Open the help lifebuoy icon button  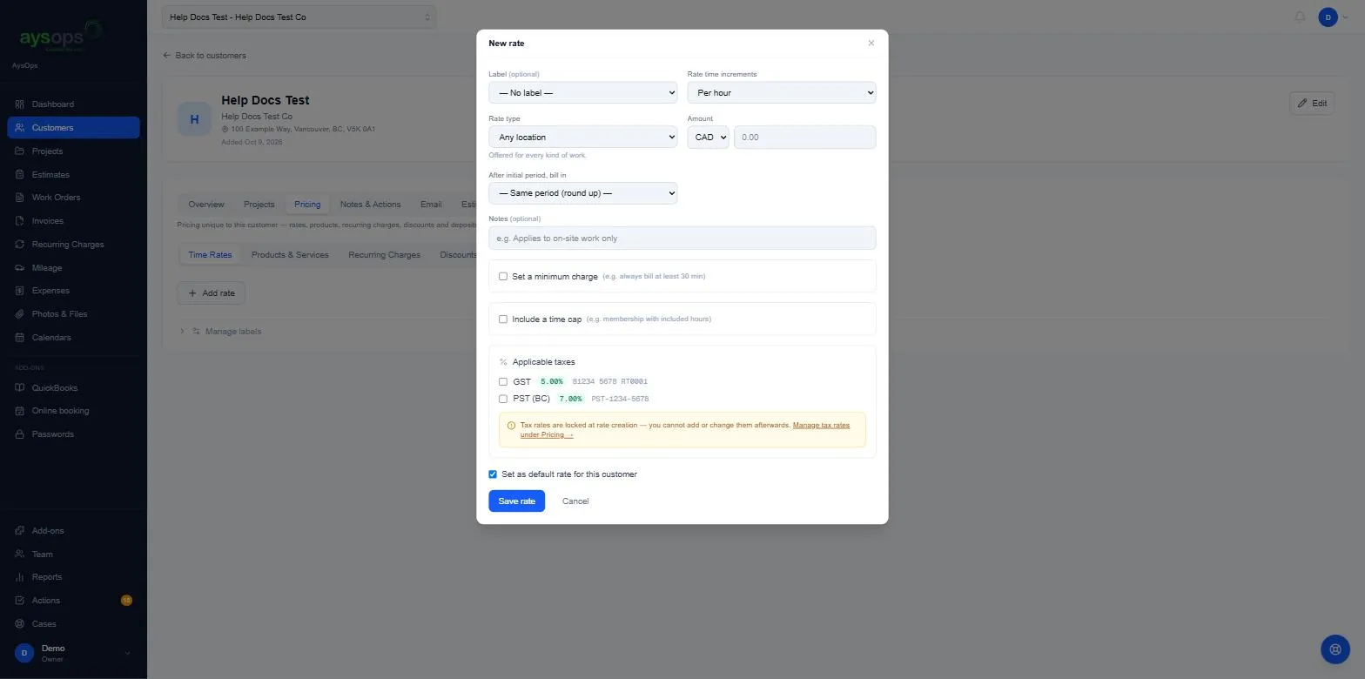[1335, 649]
